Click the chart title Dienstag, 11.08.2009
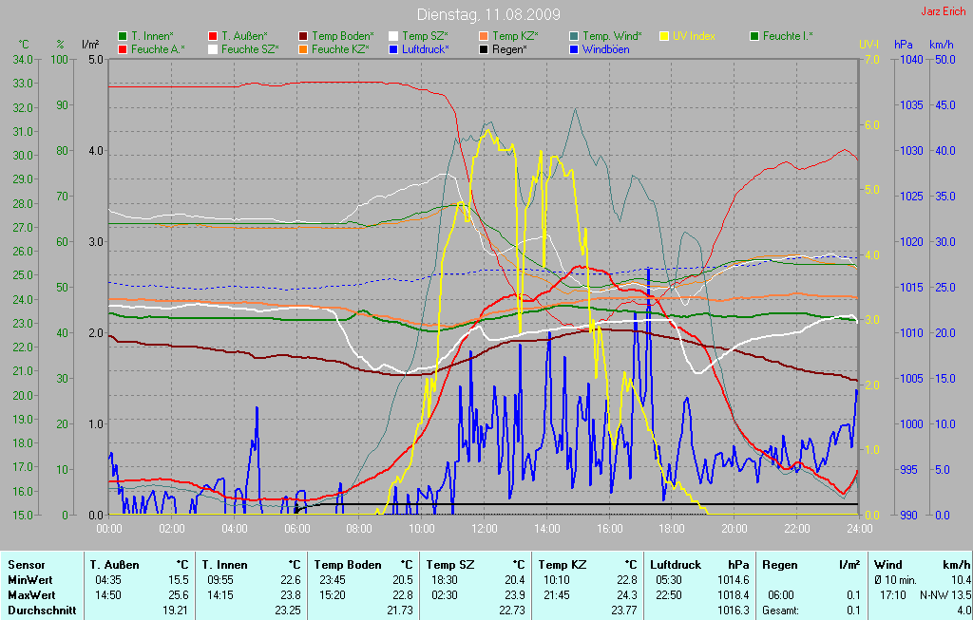 (488, 14)
